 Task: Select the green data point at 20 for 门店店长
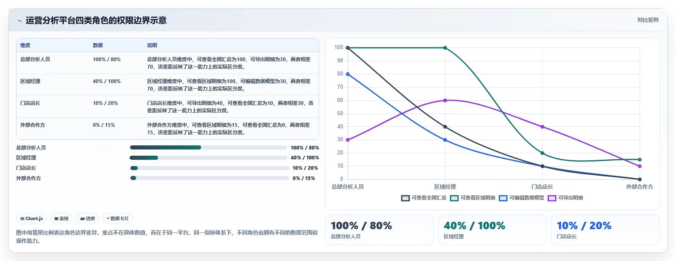click(x=542, y=153)
